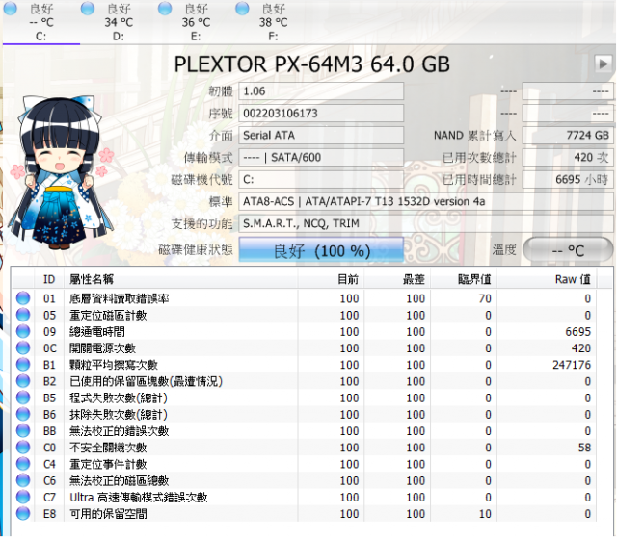Select the row 顆粒平均擦寫次數
The image size is (617, 539).
[x=304, y=364]
